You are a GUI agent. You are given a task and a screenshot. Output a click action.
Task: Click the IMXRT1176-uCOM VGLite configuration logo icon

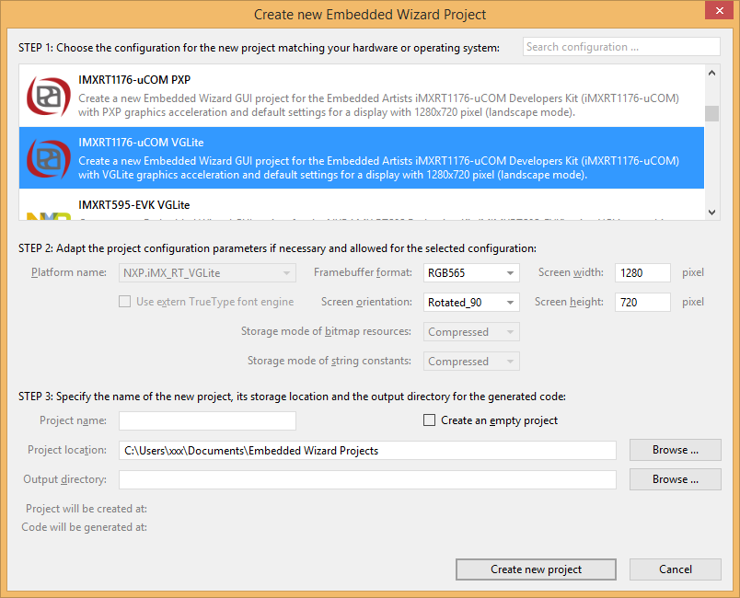[x=48, y=158]
